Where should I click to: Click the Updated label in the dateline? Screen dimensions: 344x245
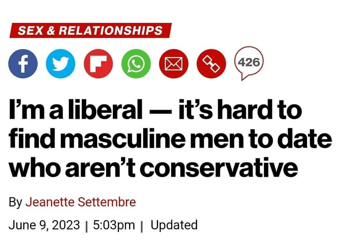[174, 225]
